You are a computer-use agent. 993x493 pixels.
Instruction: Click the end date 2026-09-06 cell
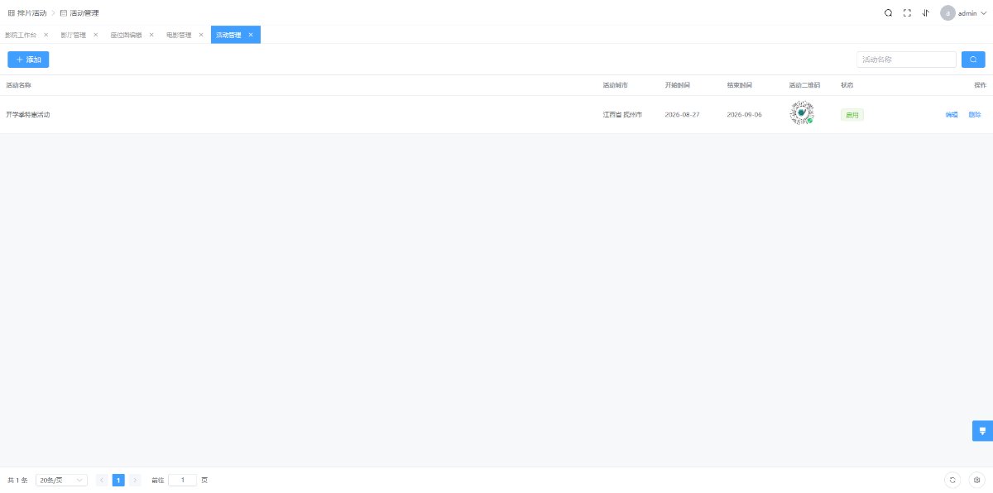click(x=744, y=114)
